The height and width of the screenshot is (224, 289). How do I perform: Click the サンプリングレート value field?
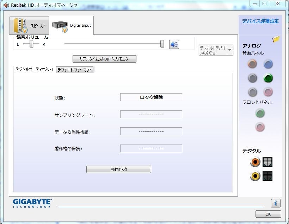[x=151, y=115]
